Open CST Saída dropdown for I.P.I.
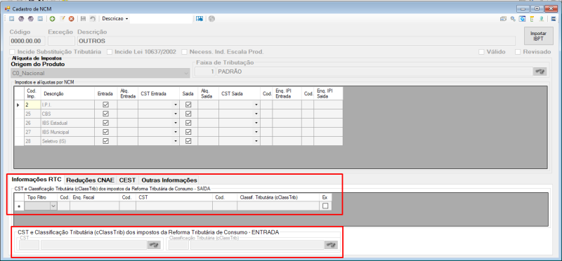The height and width of the screenshot is (261, 562). tap(256, 105)
